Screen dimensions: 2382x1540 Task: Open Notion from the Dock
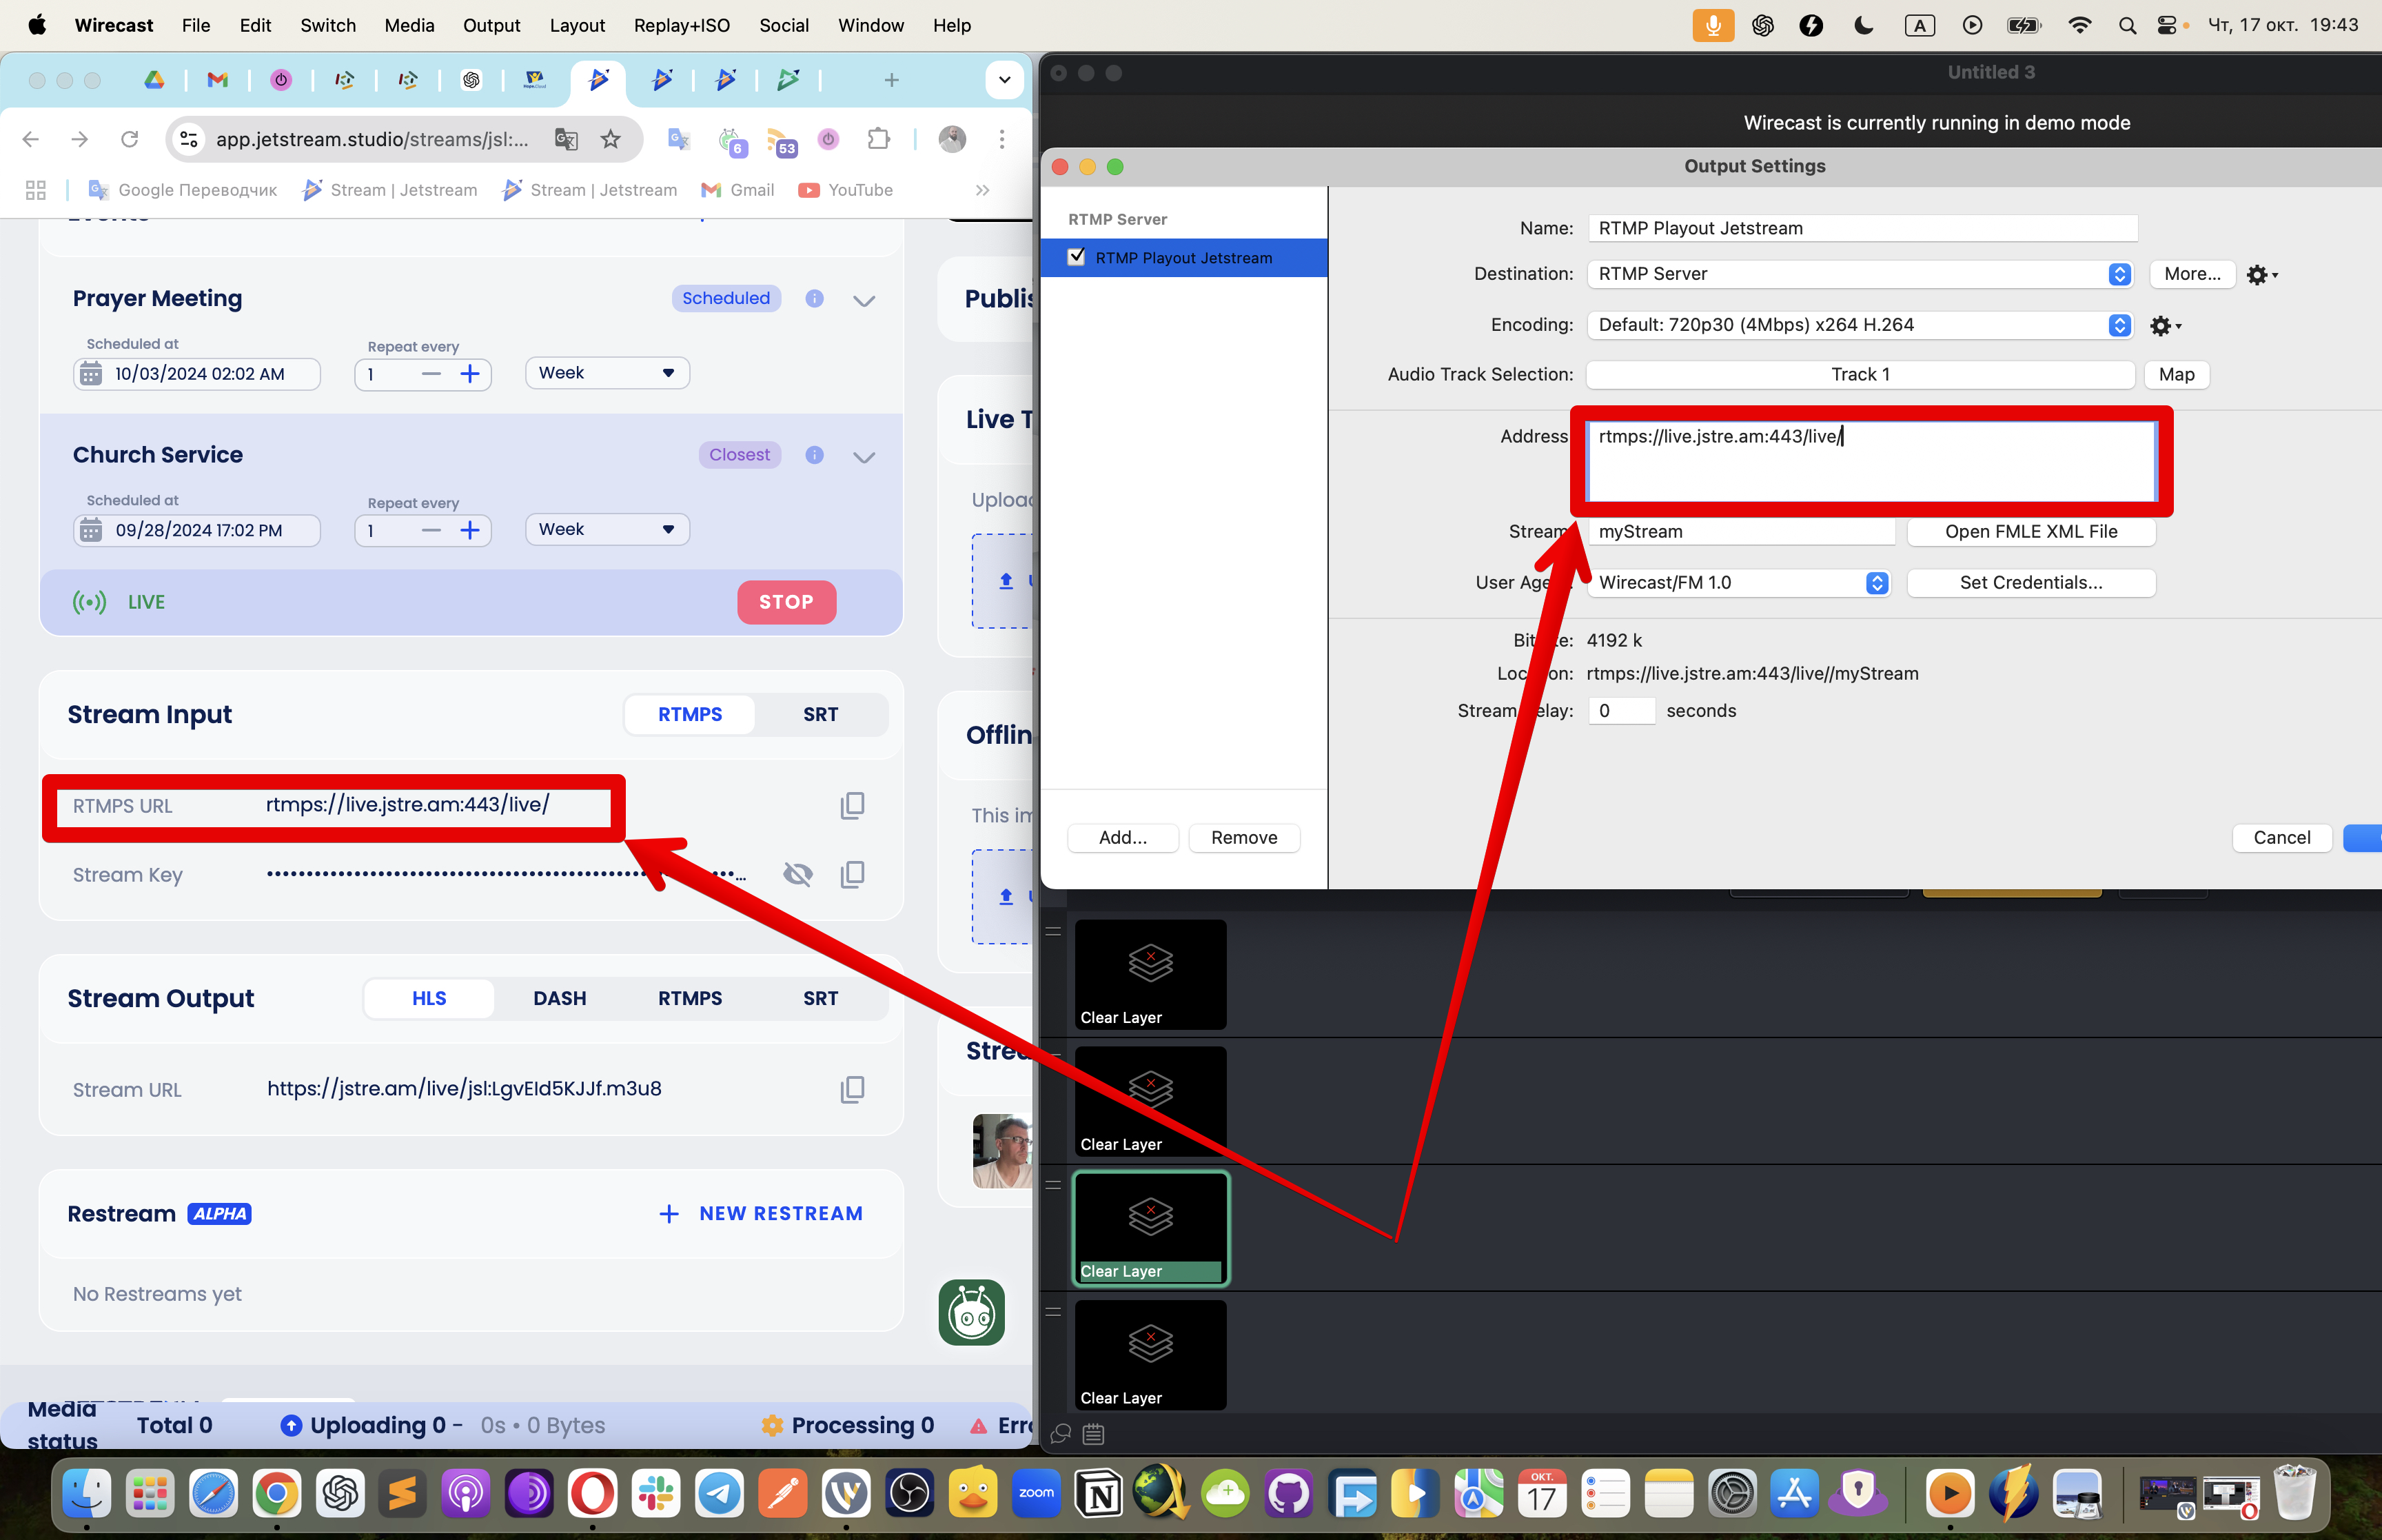pyautogui.click(x=1099, y=1494)
